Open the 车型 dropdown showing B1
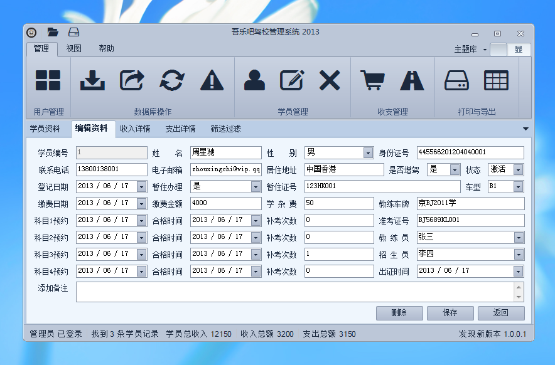Image resolution: width=555 pixels, height=365 pixels. 518,187
